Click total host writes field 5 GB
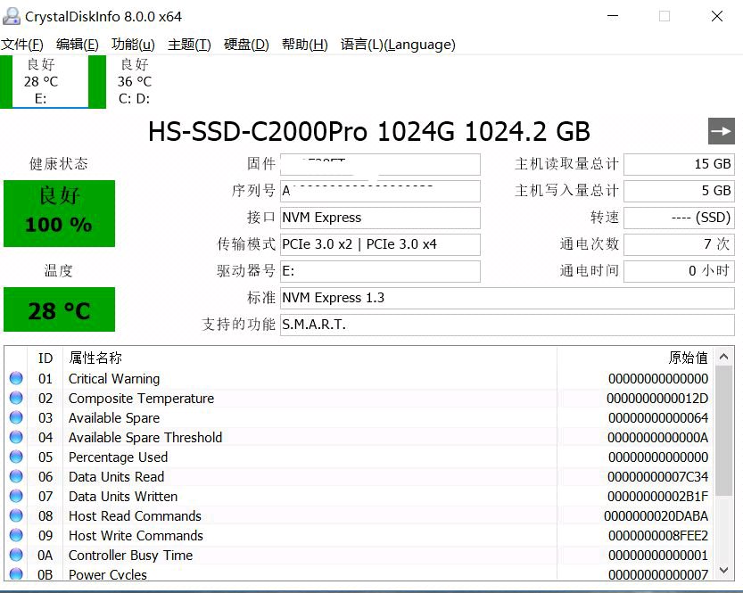743x593 pixels. pyautogui.click(x=679, y=191)
